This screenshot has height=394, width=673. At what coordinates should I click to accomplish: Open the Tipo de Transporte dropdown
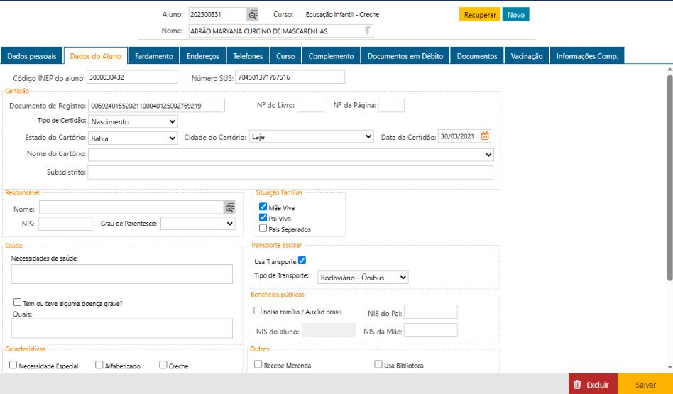pyautogui.click(x=362, y=278)
